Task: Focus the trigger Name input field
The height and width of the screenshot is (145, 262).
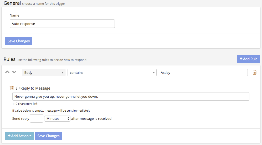Action: click(x=62, y=24)
